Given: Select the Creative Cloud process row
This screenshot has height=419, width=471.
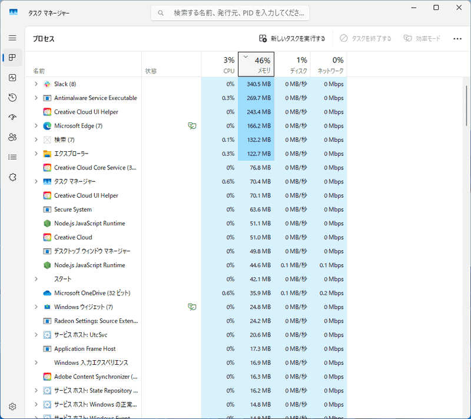Looking at the screenshot, I should 186,237.
